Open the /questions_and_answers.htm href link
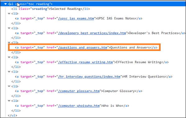Viewport: 186px width, 118px height. click(82, 48)
